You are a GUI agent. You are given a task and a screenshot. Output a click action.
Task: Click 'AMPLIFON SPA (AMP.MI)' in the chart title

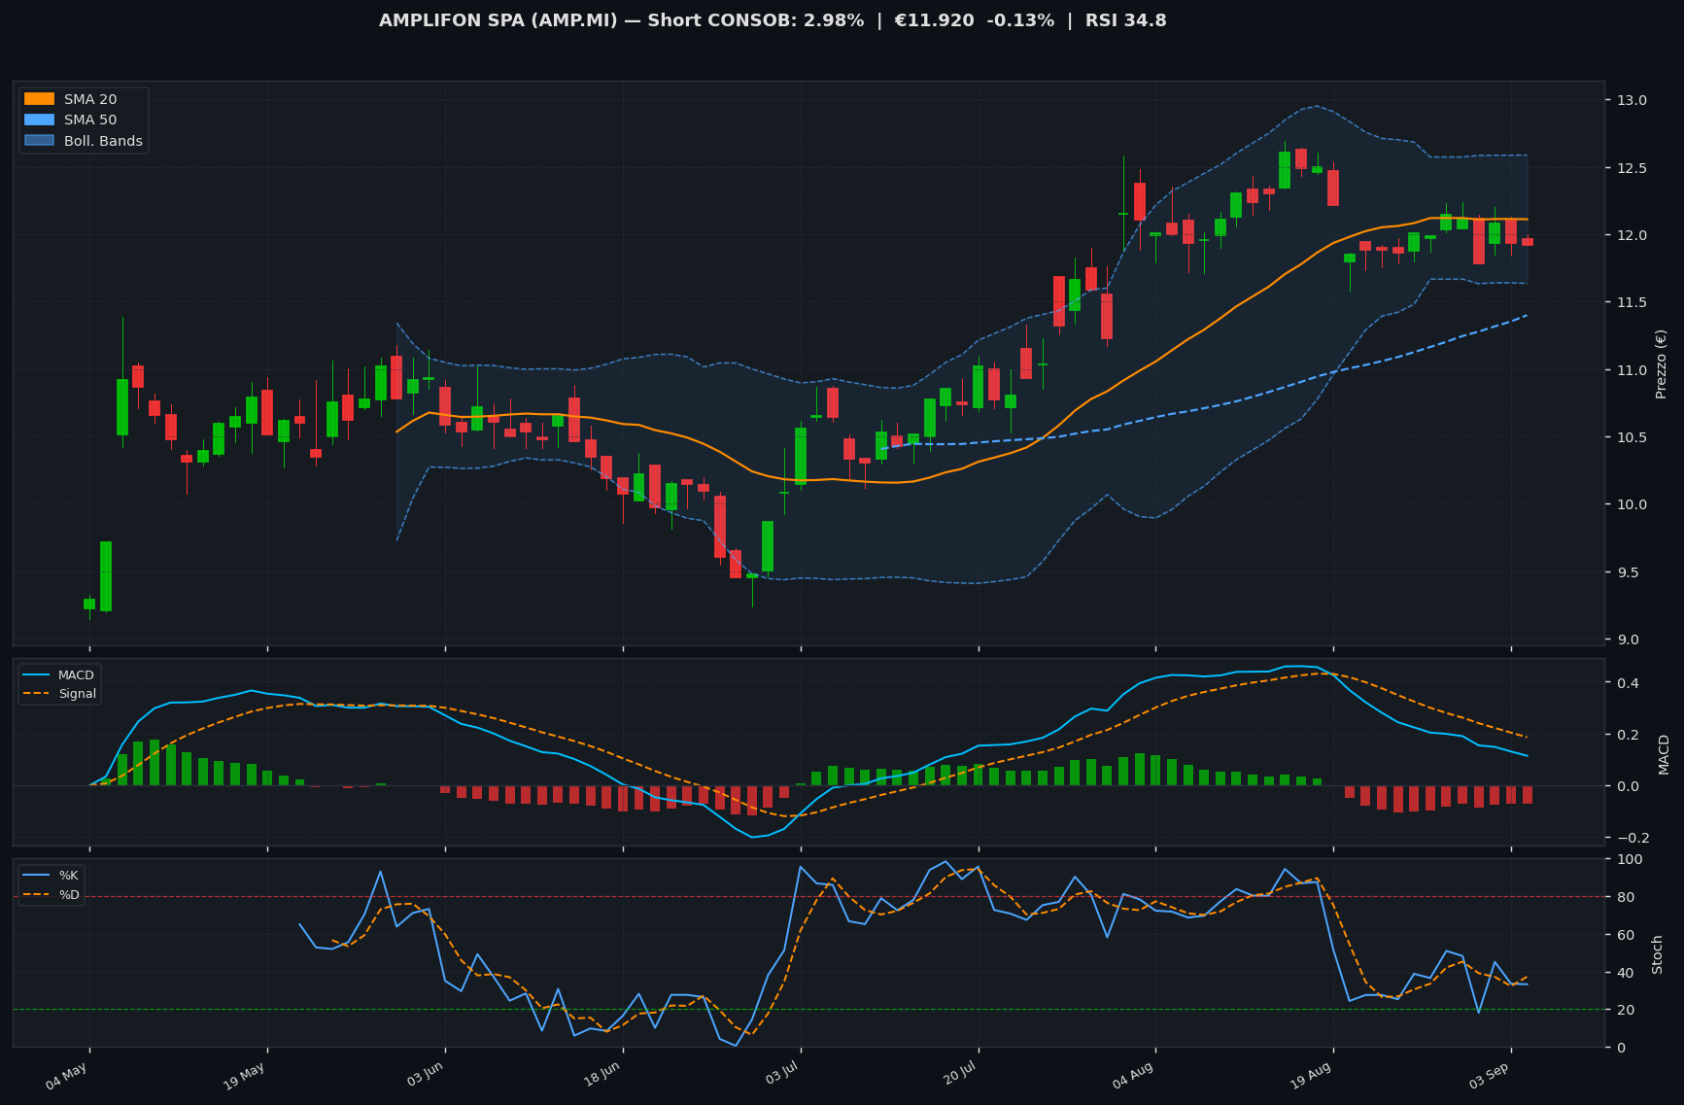498,20
